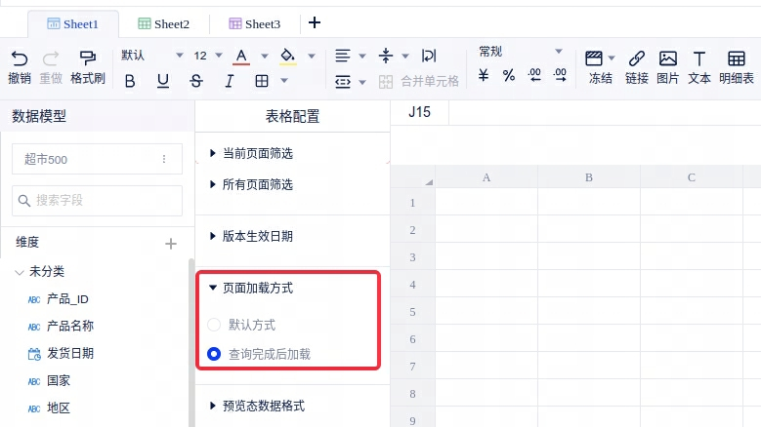Insert a link with 链接 icon
Screen dimensions: 761x427
coord(636,58)
